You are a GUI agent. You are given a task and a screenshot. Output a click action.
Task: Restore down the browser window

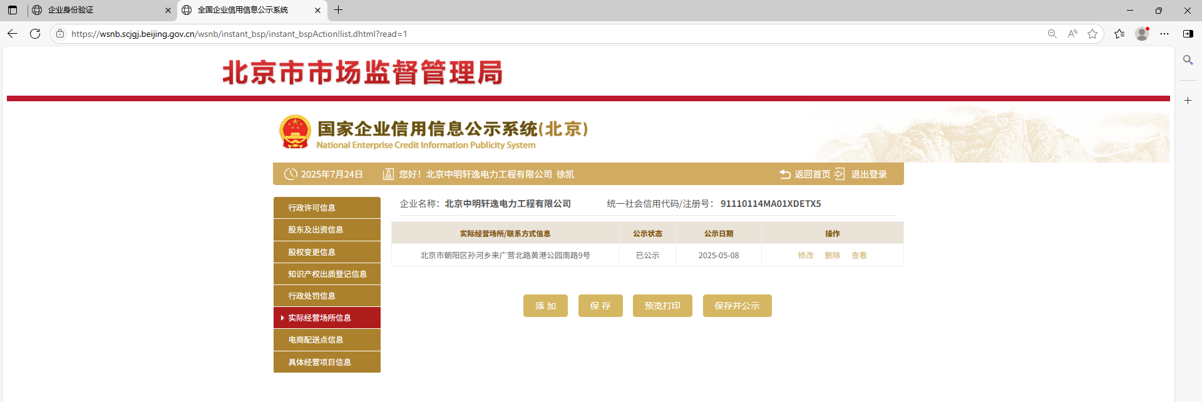[x=1159, y=10]
